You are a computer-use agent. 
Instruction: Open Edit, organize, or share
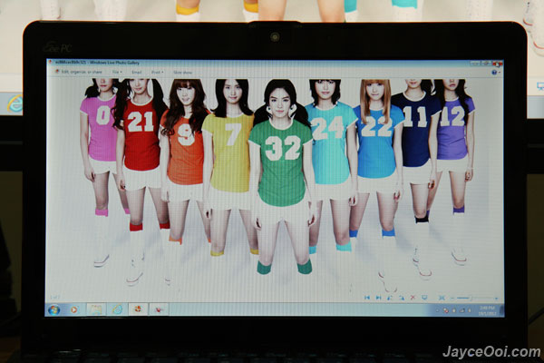[78, 72]
